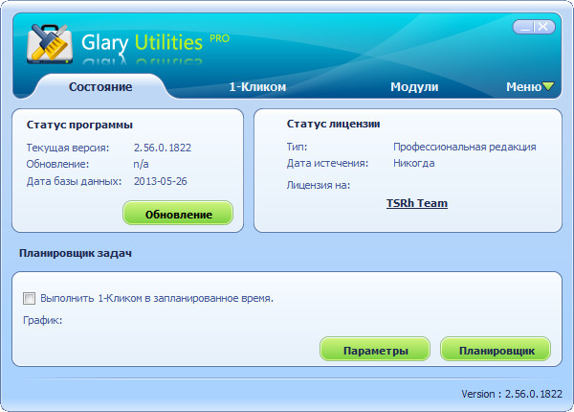Switch to the Состояние tab
Image resolution: width=574 pixels, height=412 pixels.
pos(100,87)
